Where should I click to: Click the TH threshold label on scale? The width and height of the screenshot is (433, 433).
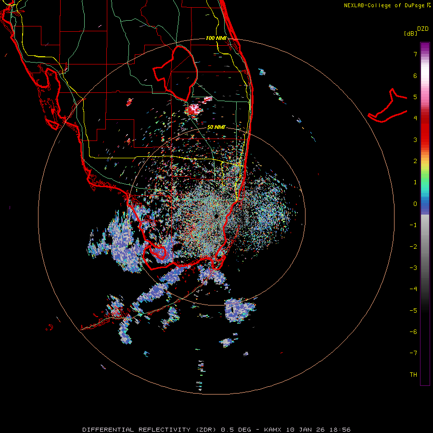pos(413,374)
